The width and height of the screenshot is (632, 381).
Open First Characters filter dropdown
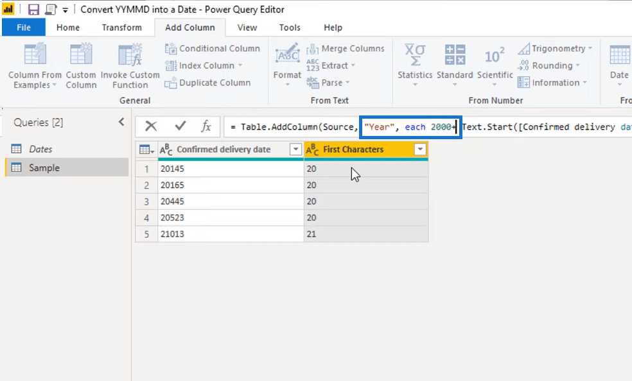point(420,149)
